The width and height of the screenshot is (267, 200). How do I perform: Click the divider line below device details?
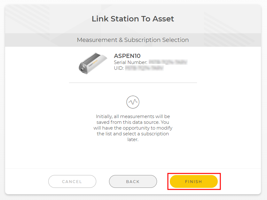click(x=133, y=83)
